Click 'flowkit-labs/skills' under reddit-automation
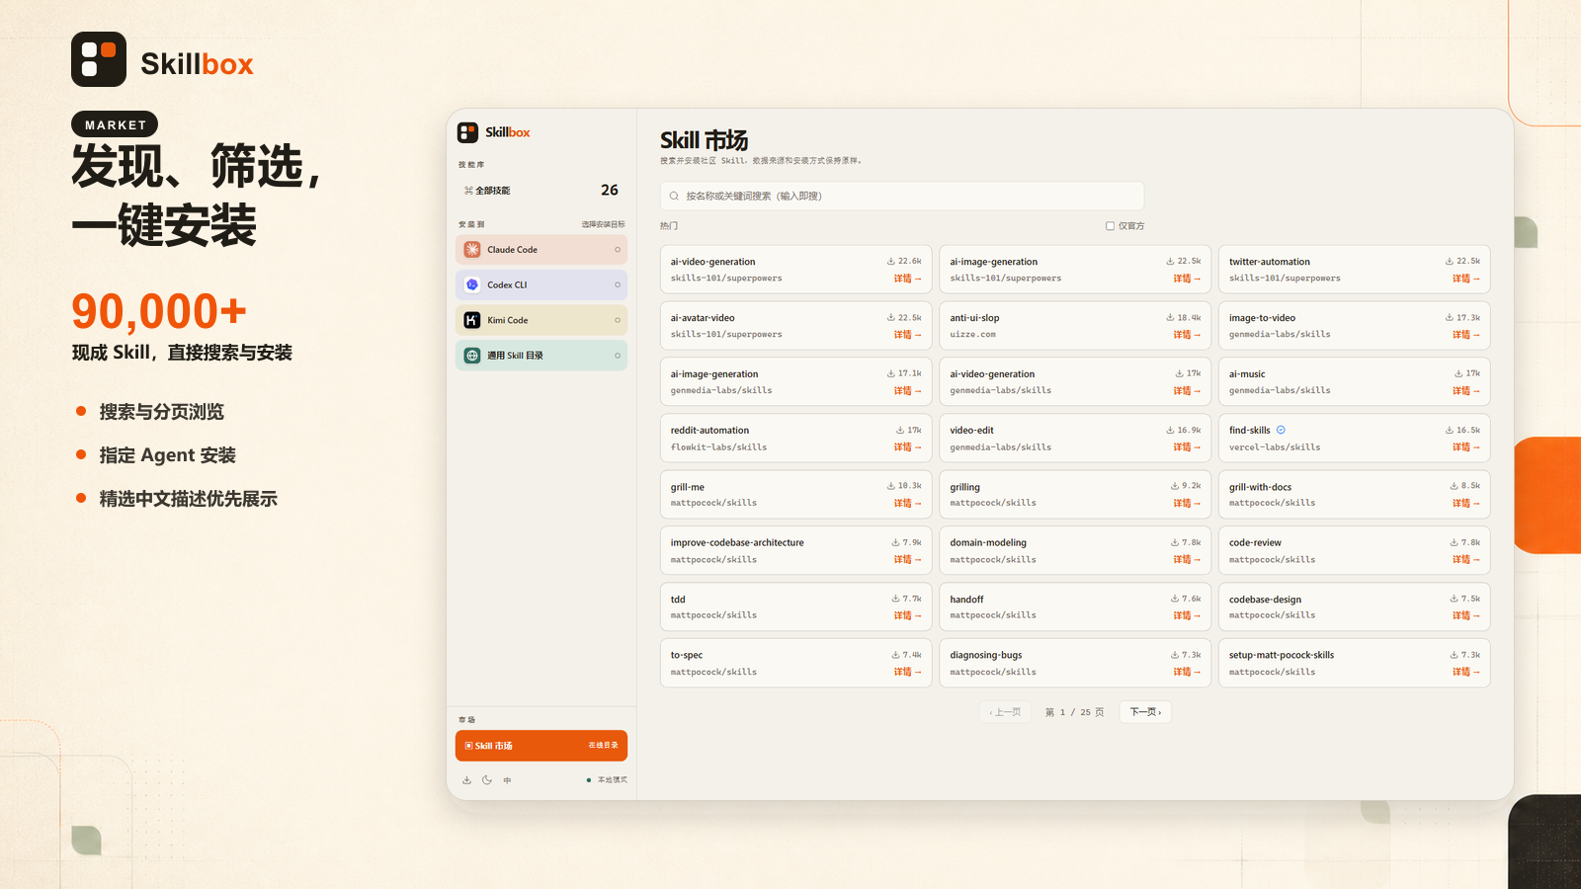This screenshot has width=1581, height=889. (x=718, y=447)
